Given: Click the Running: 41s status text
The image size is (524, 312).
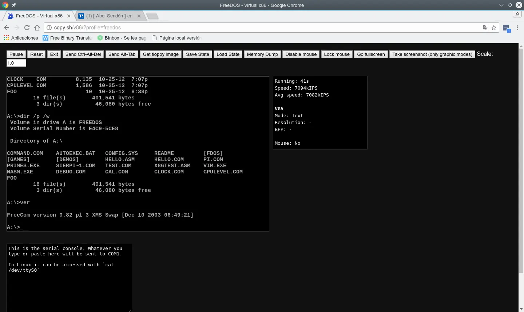Looking at the screenshot, I should tap(292, 81).
